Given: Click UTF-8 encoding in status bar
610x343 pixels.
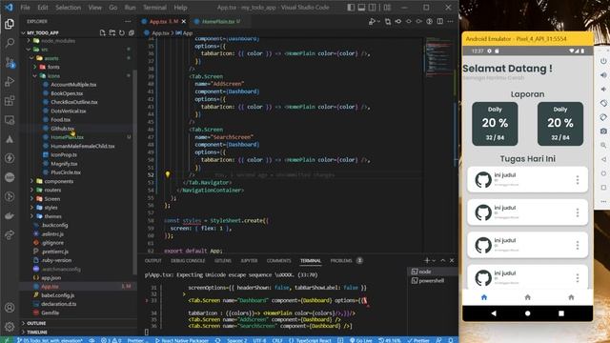Looking at the screenshot, I should tap(259, 340).
